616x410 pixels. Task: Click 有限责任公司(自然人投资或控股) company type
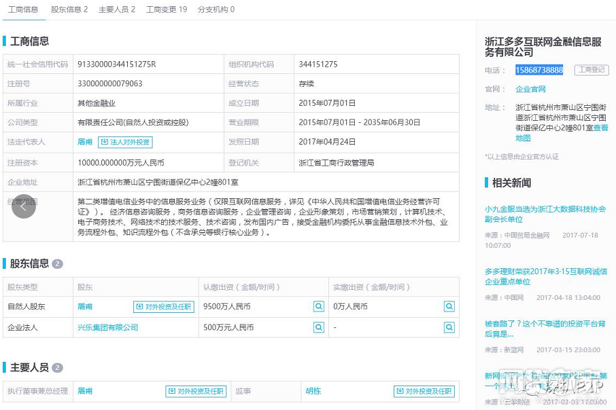(133, 122)
